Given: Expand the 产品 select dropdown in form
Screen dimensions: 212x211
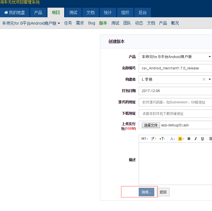Looking at the screenshot, I should point(175,57).
